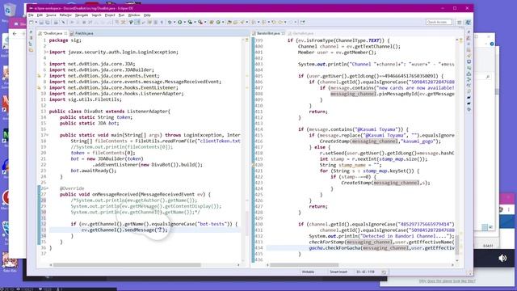Click the warning marker on line 7

click(39, 76)
